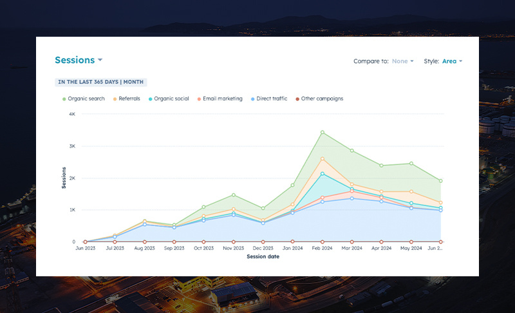Click Organic social data point at Feb 2024

point(323,174)
